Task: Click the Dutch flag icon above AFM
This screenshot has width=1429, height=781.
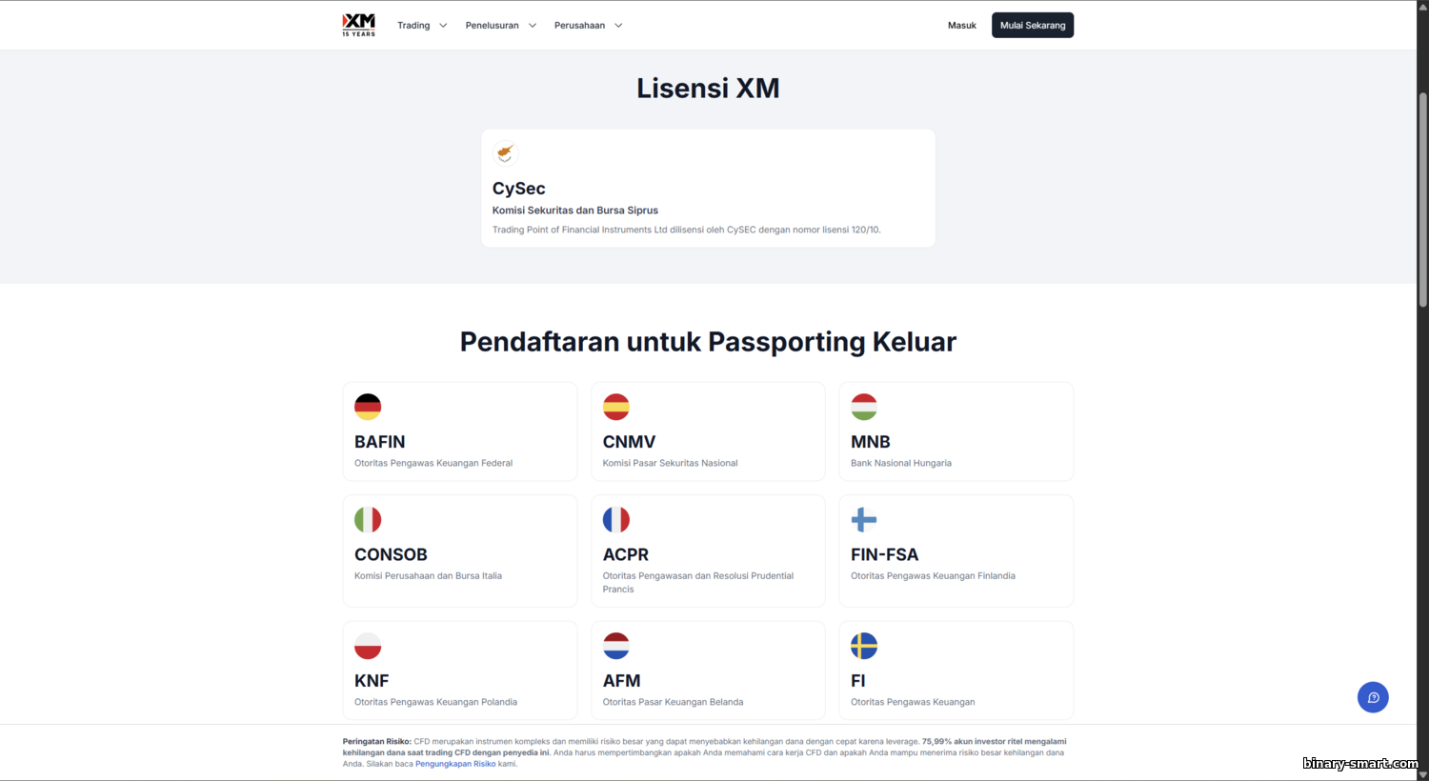Action: click(616, 646)
